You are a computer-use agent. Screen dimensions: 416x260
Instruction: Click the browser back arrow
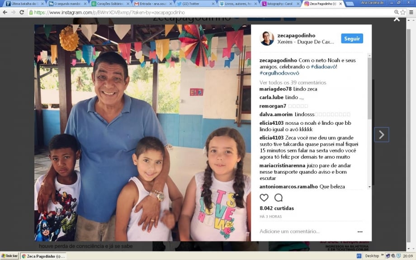click(x=5, y=12)
